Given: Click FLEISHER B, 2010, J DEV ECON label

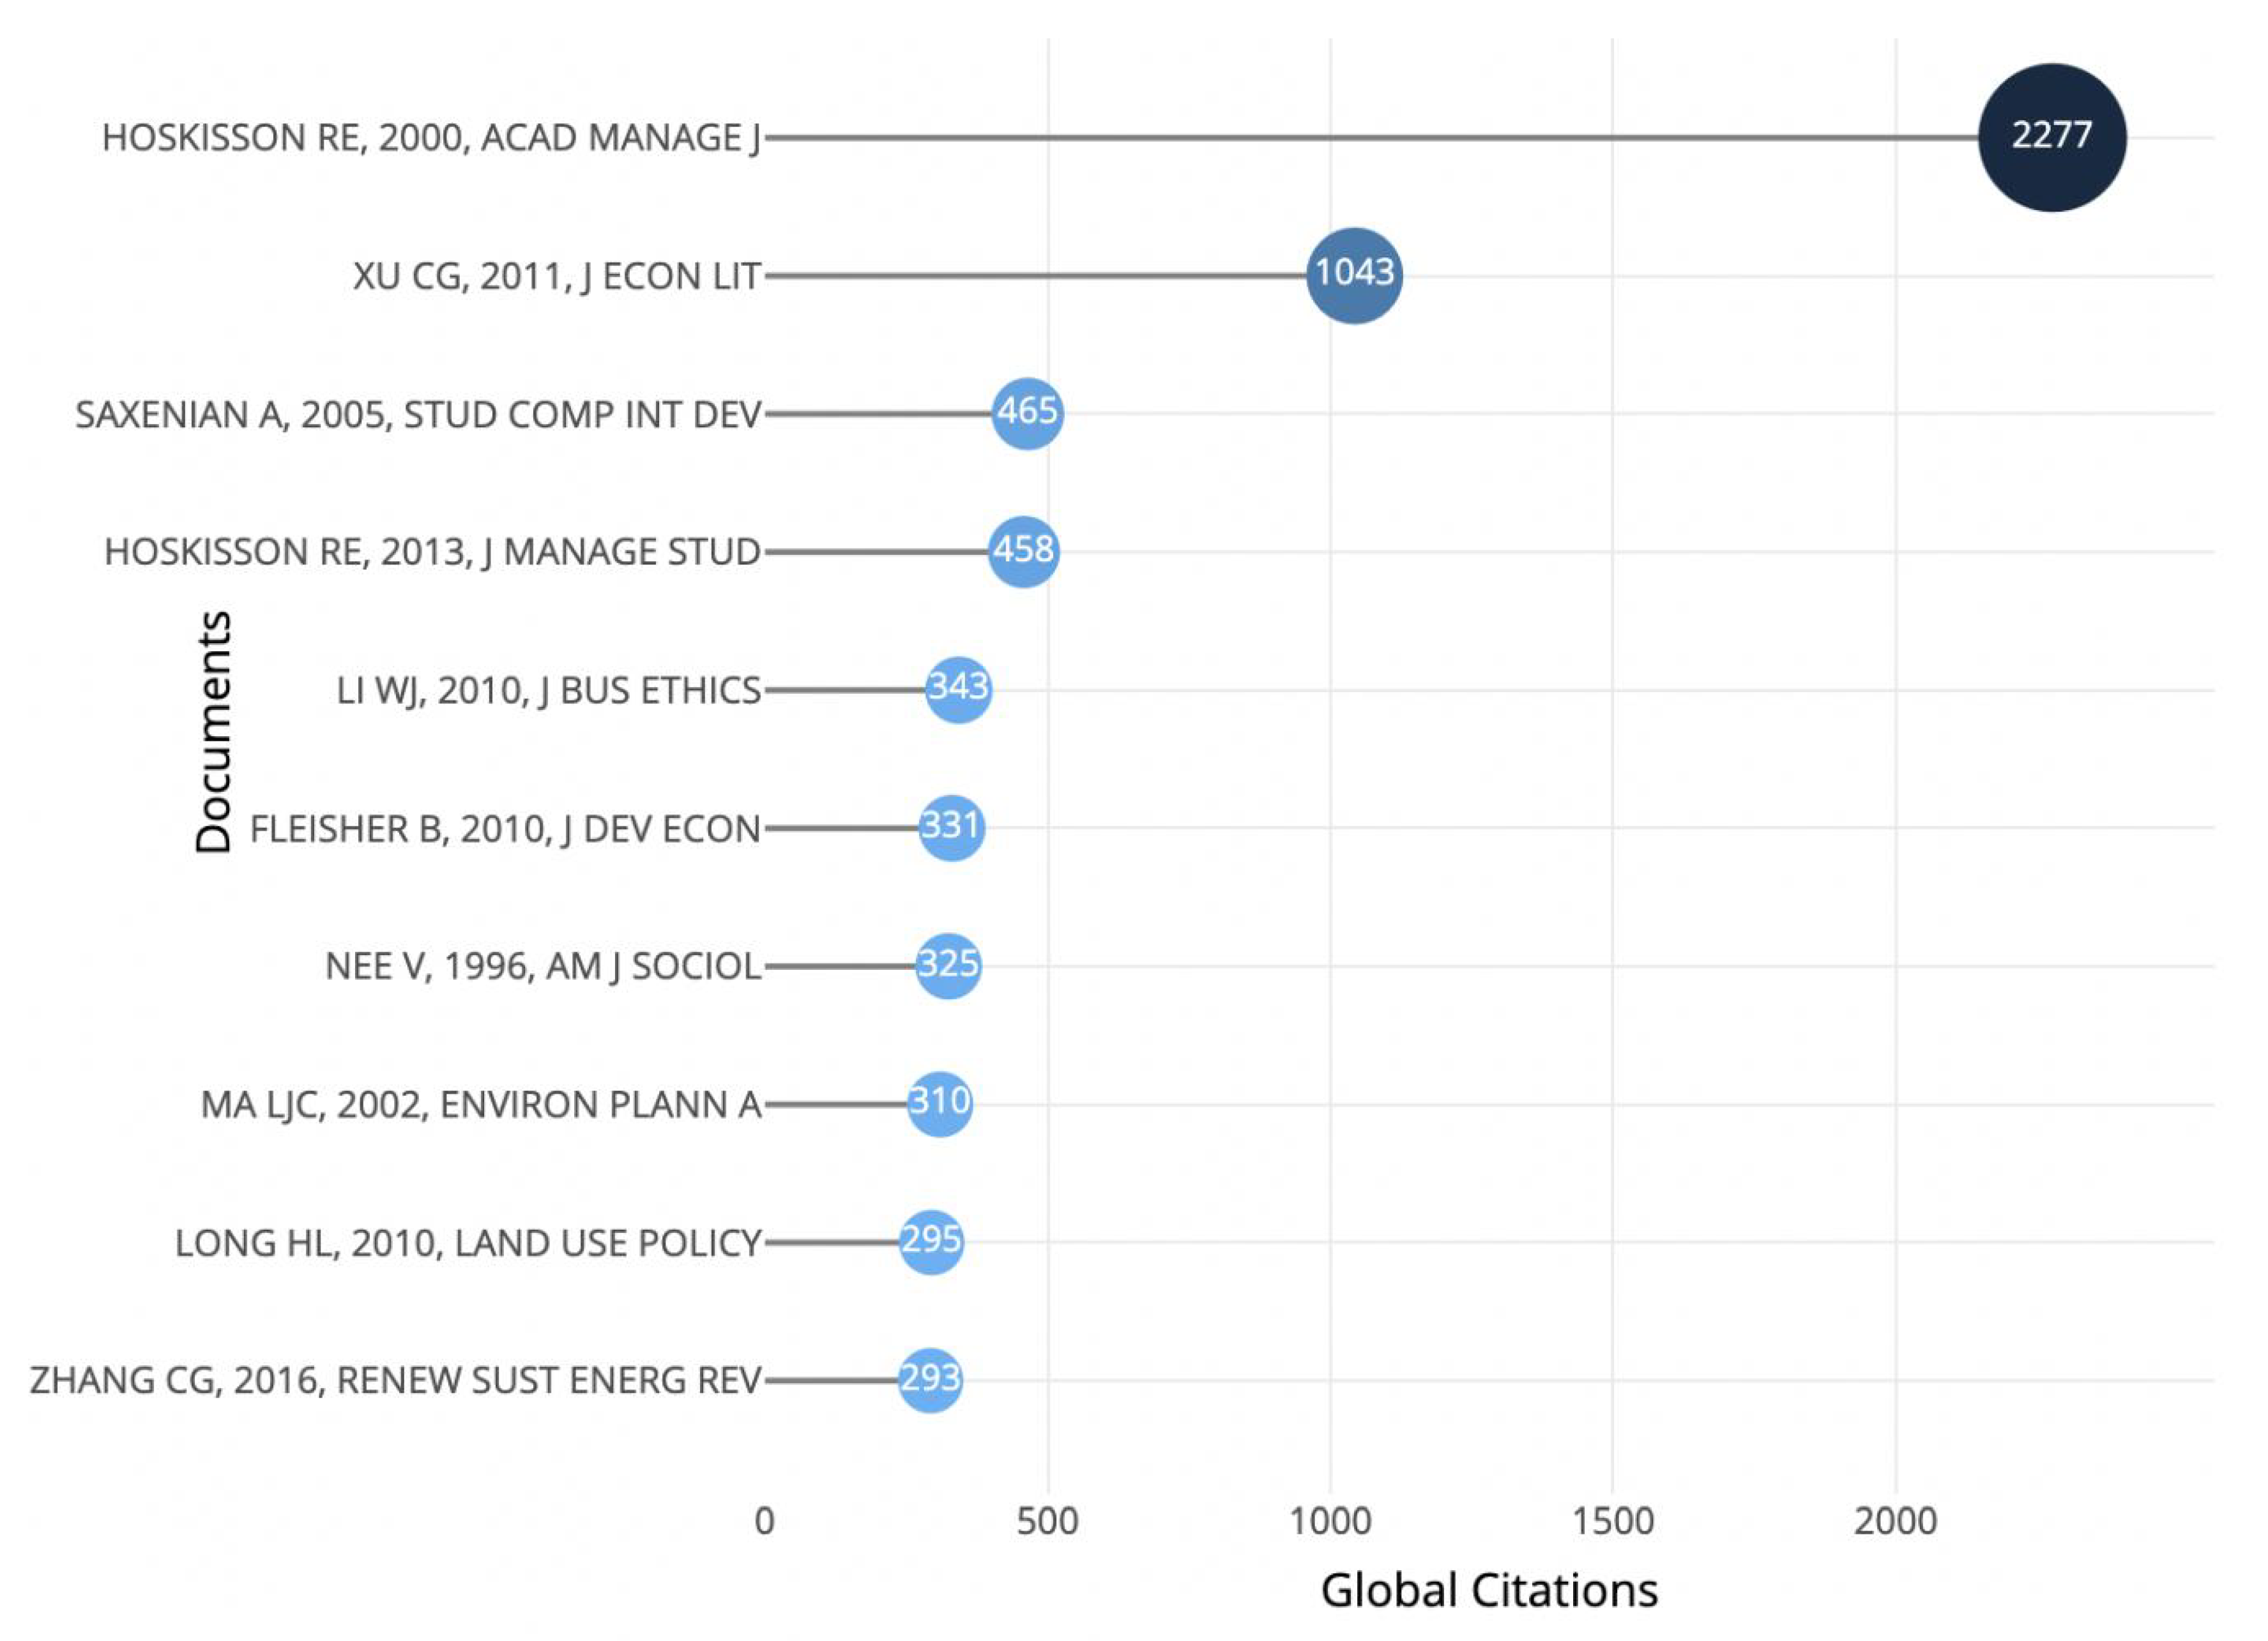Looking at the screenshot, I should 505,829.
